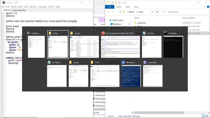Open the File tab in Explorer ribbon
Image resolution: width=210 pixels, height=118 pixels.
[110, 7]
